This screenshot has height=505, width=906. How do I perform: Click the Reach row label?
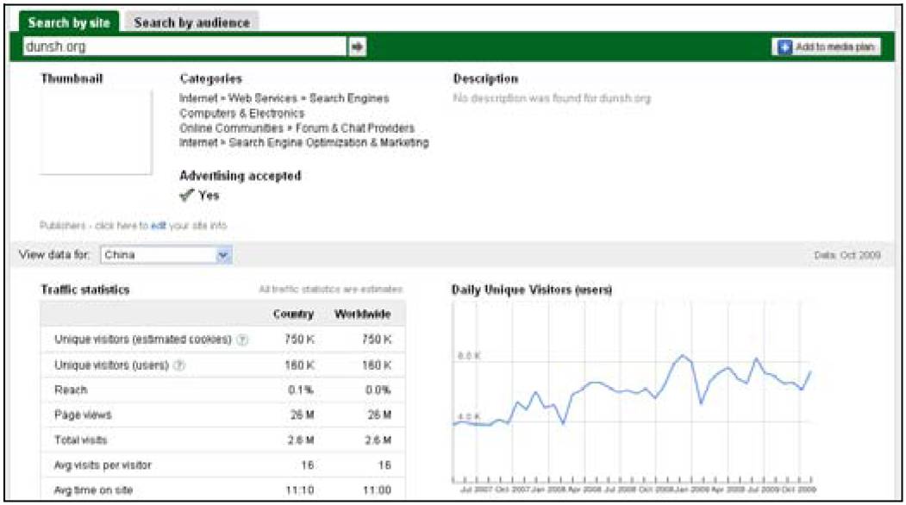click(71, 390)
